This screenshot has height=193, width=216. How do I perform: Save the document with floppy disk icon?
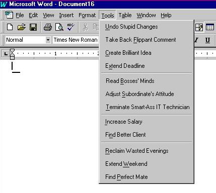click(33, 27)
